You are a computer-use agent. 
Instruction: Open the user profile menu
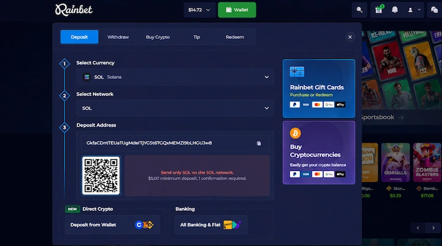pos(414,10)
